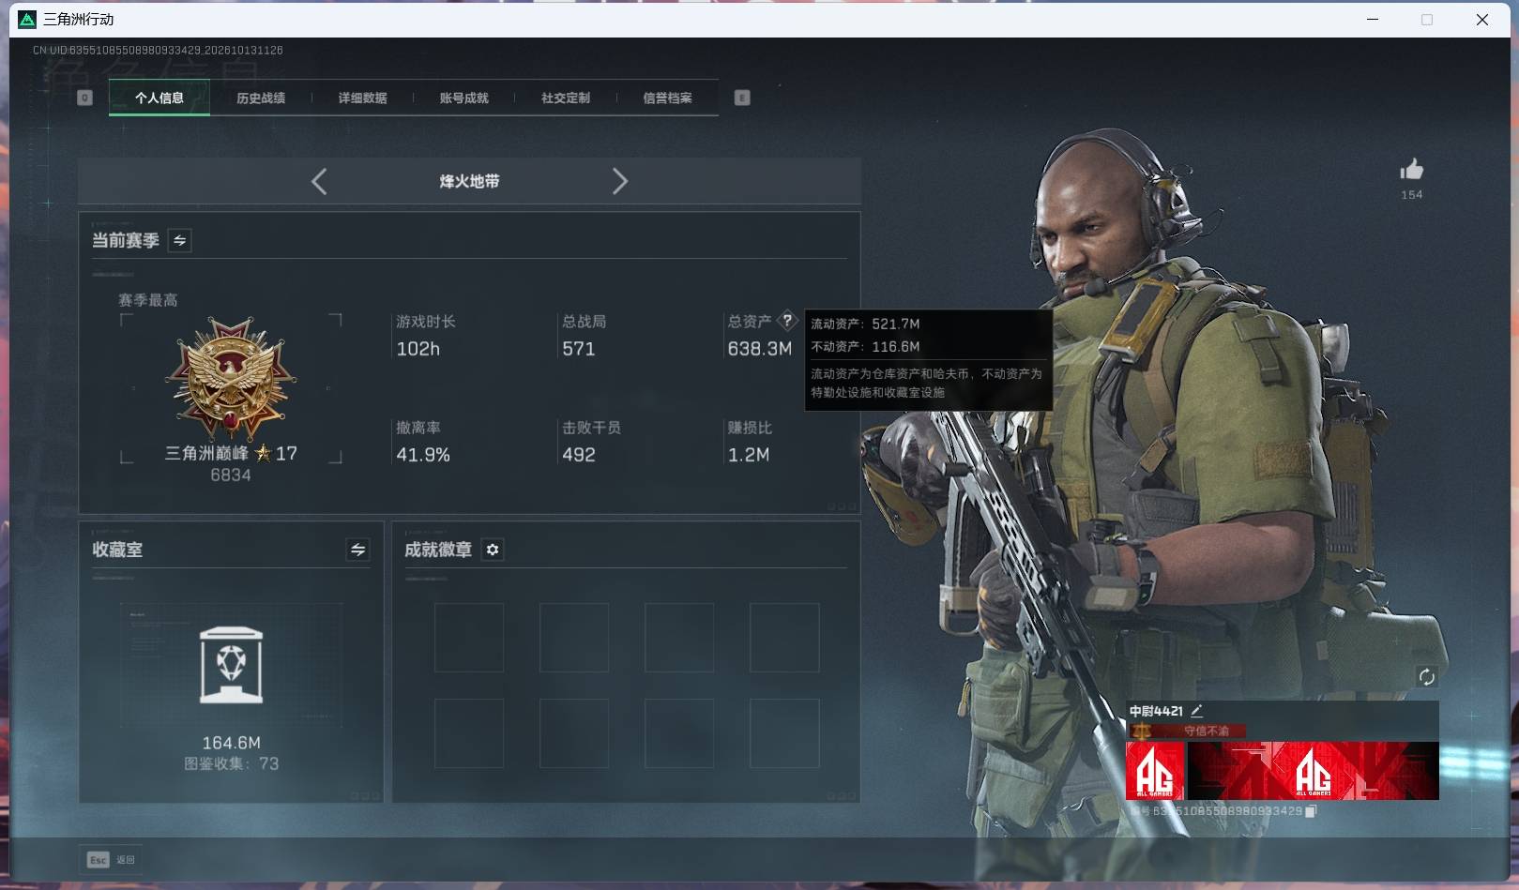Select the 账号成就 tab

pyautogui.click(x=463, y=98)
